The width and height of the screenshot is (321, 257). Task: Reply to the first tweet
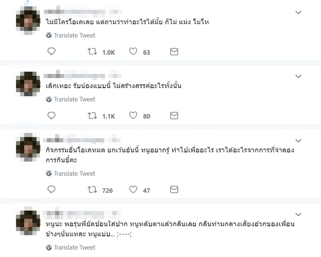click(51, 52)
